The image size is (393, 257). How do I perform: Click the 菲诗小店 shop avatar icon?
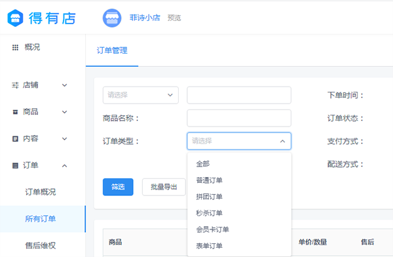point(112,18)
